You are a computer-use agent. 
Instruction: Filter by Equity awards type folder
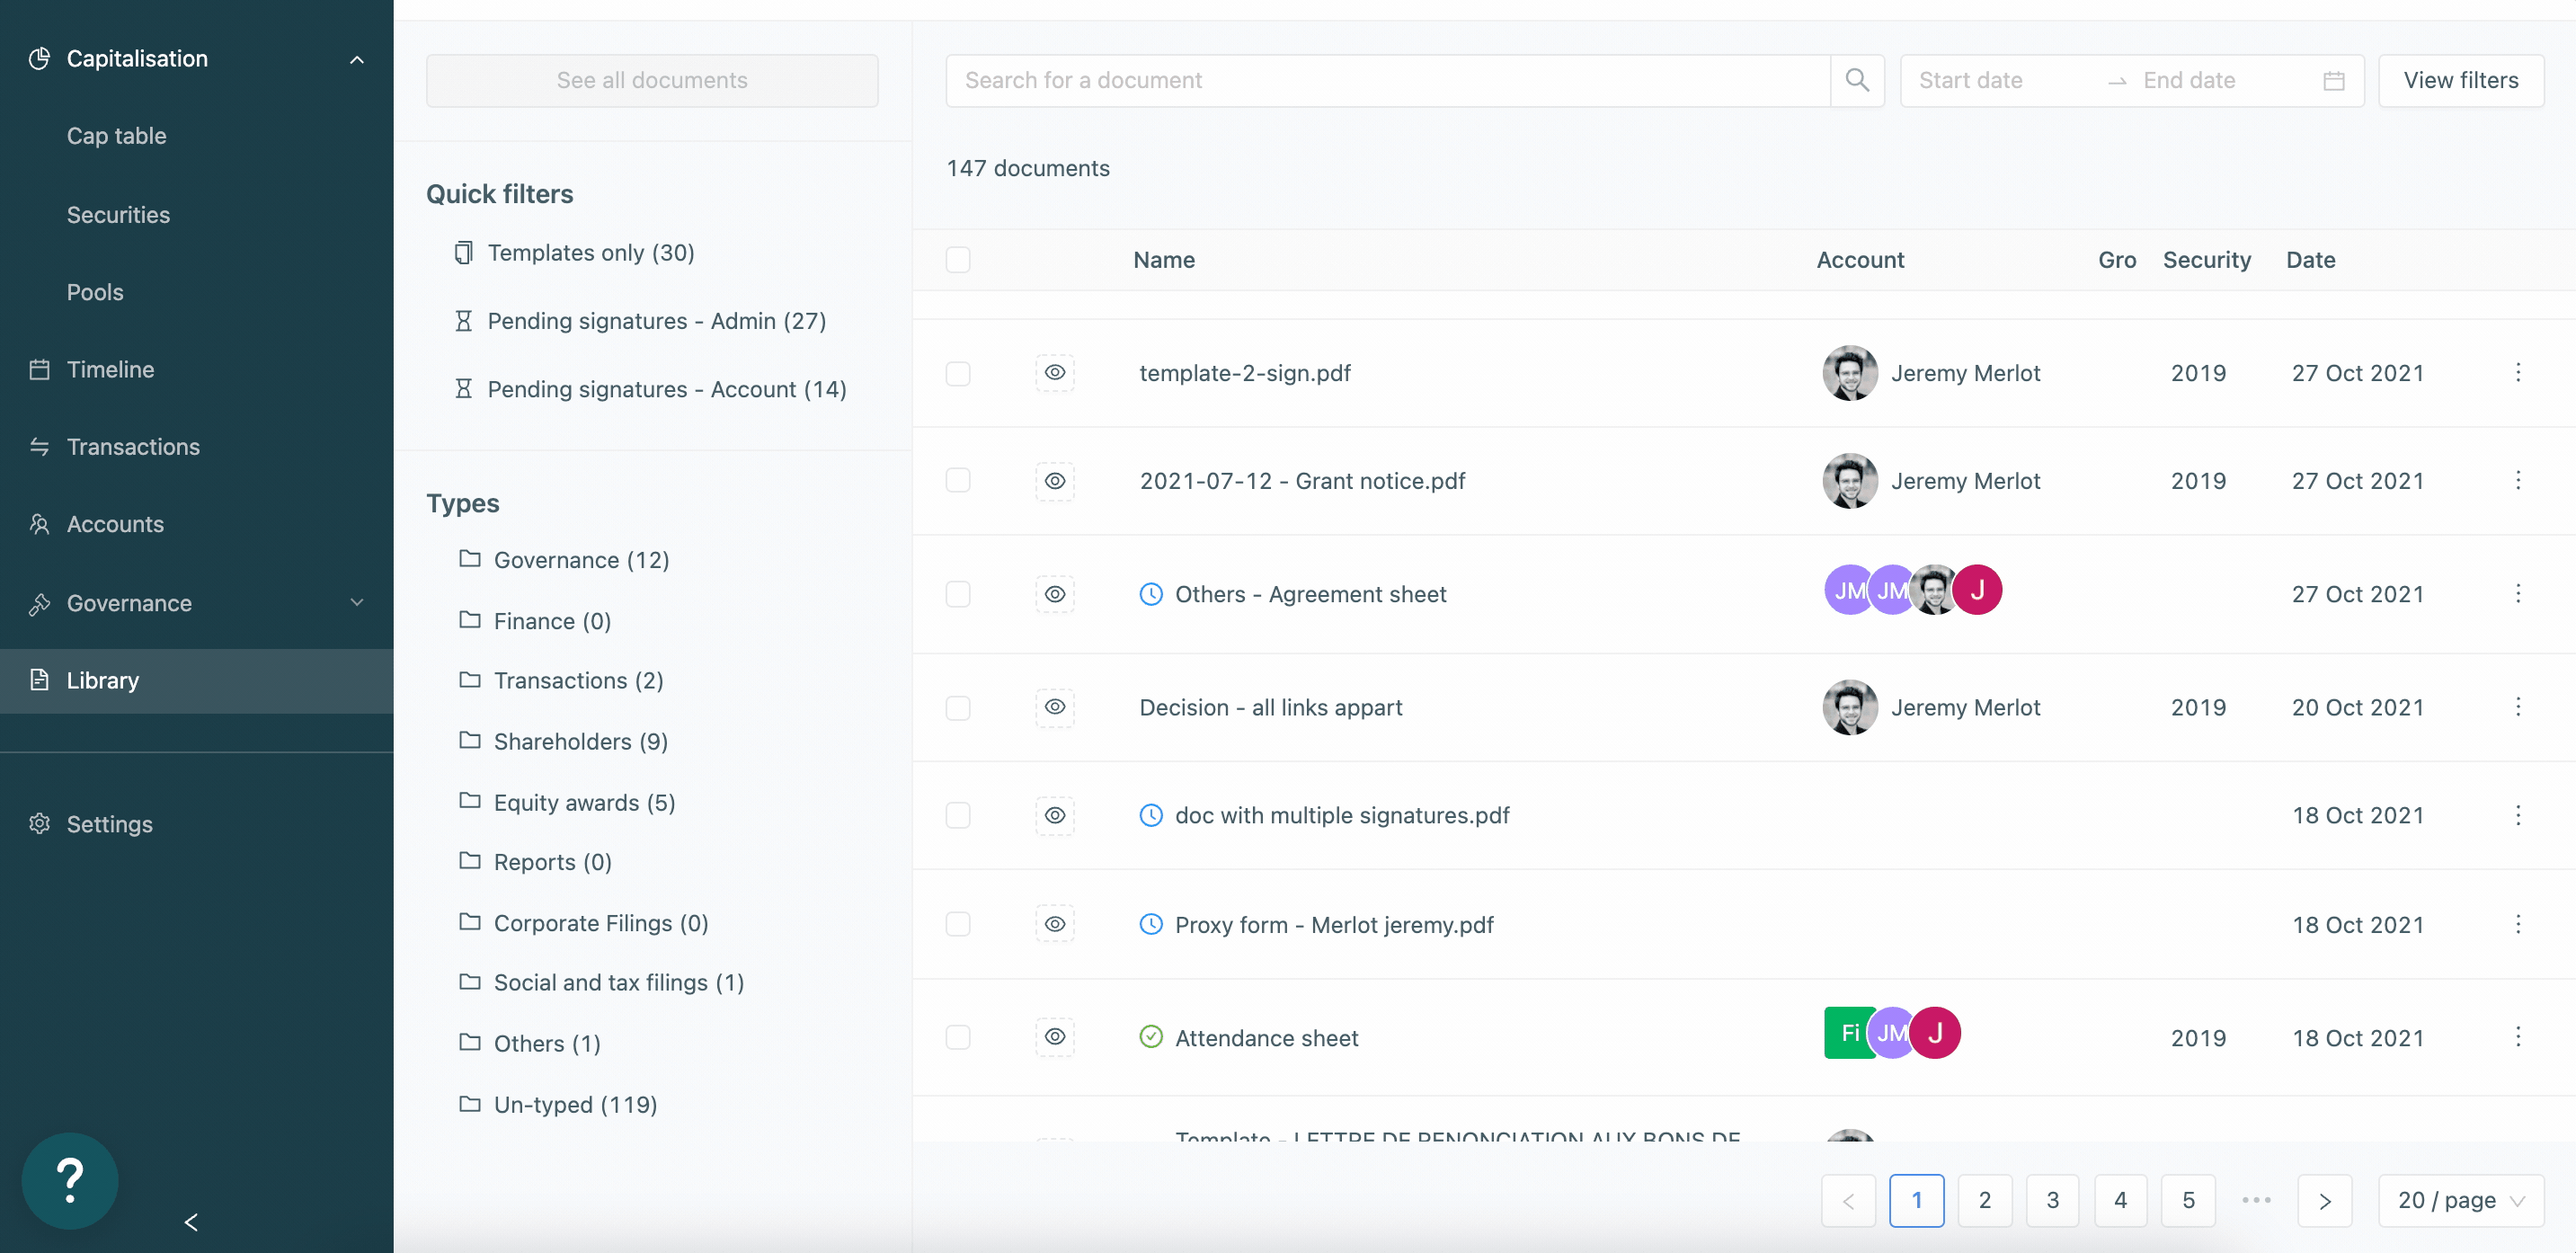pyautogui.click(x=584, y=803)
